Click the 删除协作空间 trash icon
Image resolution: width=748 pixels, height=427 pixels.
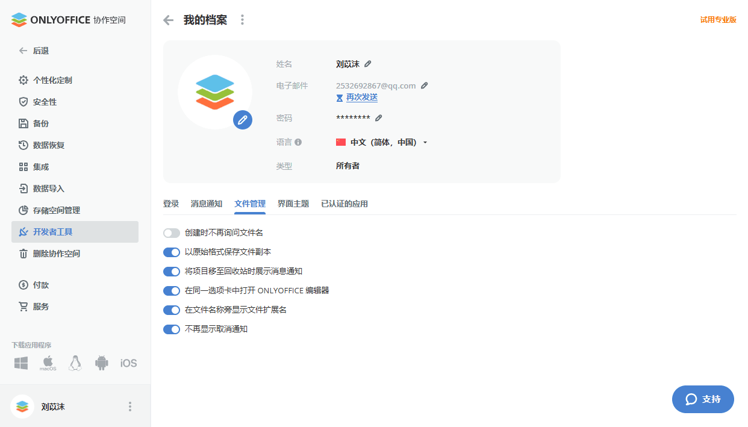pyautogui.click(x=23, y=254)
